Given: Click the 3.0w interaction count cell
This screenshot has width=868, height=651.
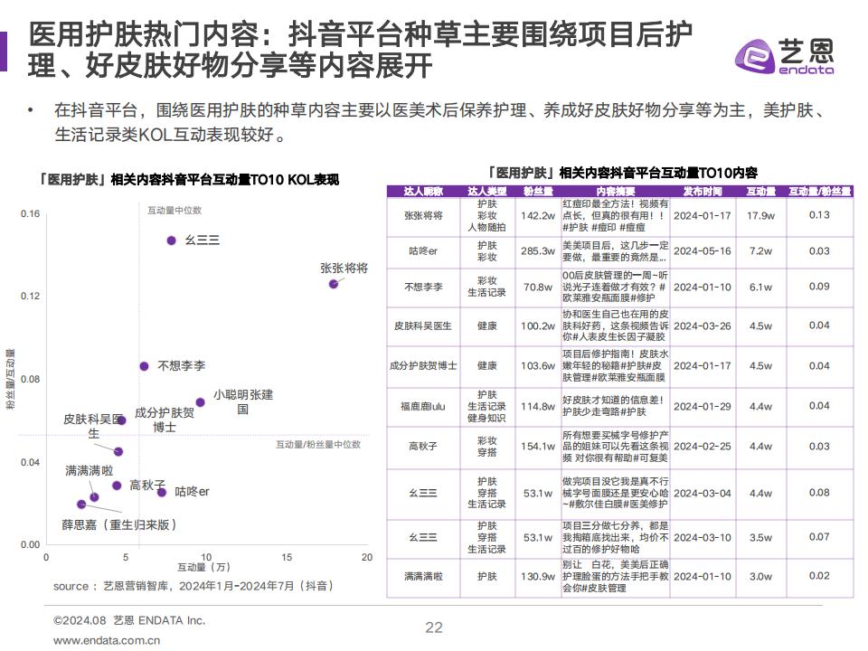Looking at the screenshot, I should (x=761, y=577).
